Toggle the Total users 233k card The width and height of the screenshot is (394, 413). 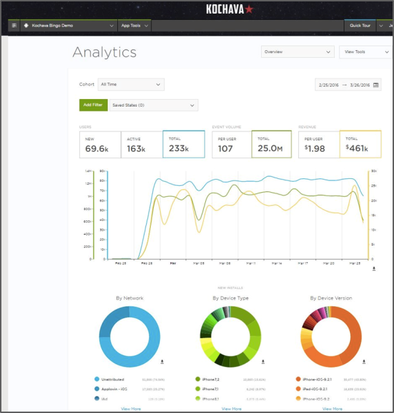[184, 144]
